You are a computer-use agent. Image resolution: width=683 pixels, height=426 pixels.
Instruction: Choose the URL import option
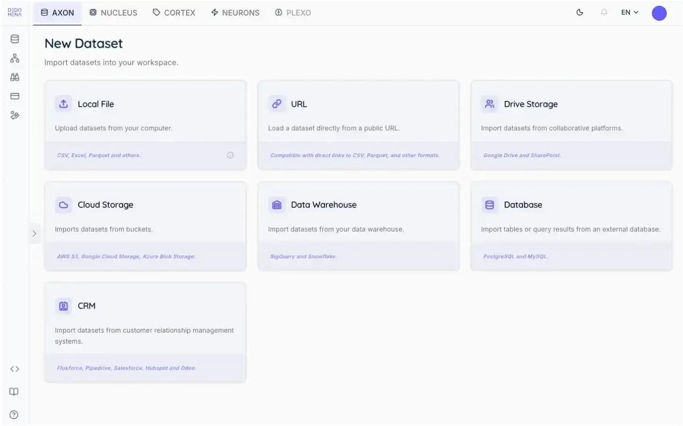click(x=299, y=104)
